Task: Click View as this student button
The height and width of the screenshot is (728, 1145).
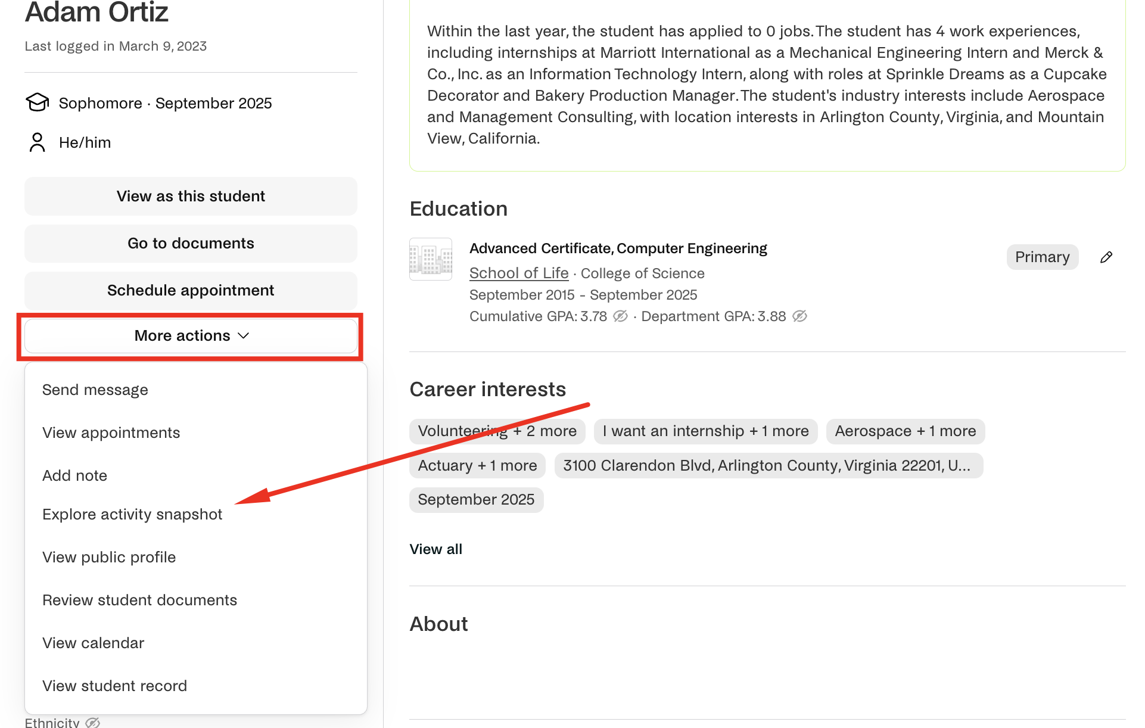Action: 191,196
